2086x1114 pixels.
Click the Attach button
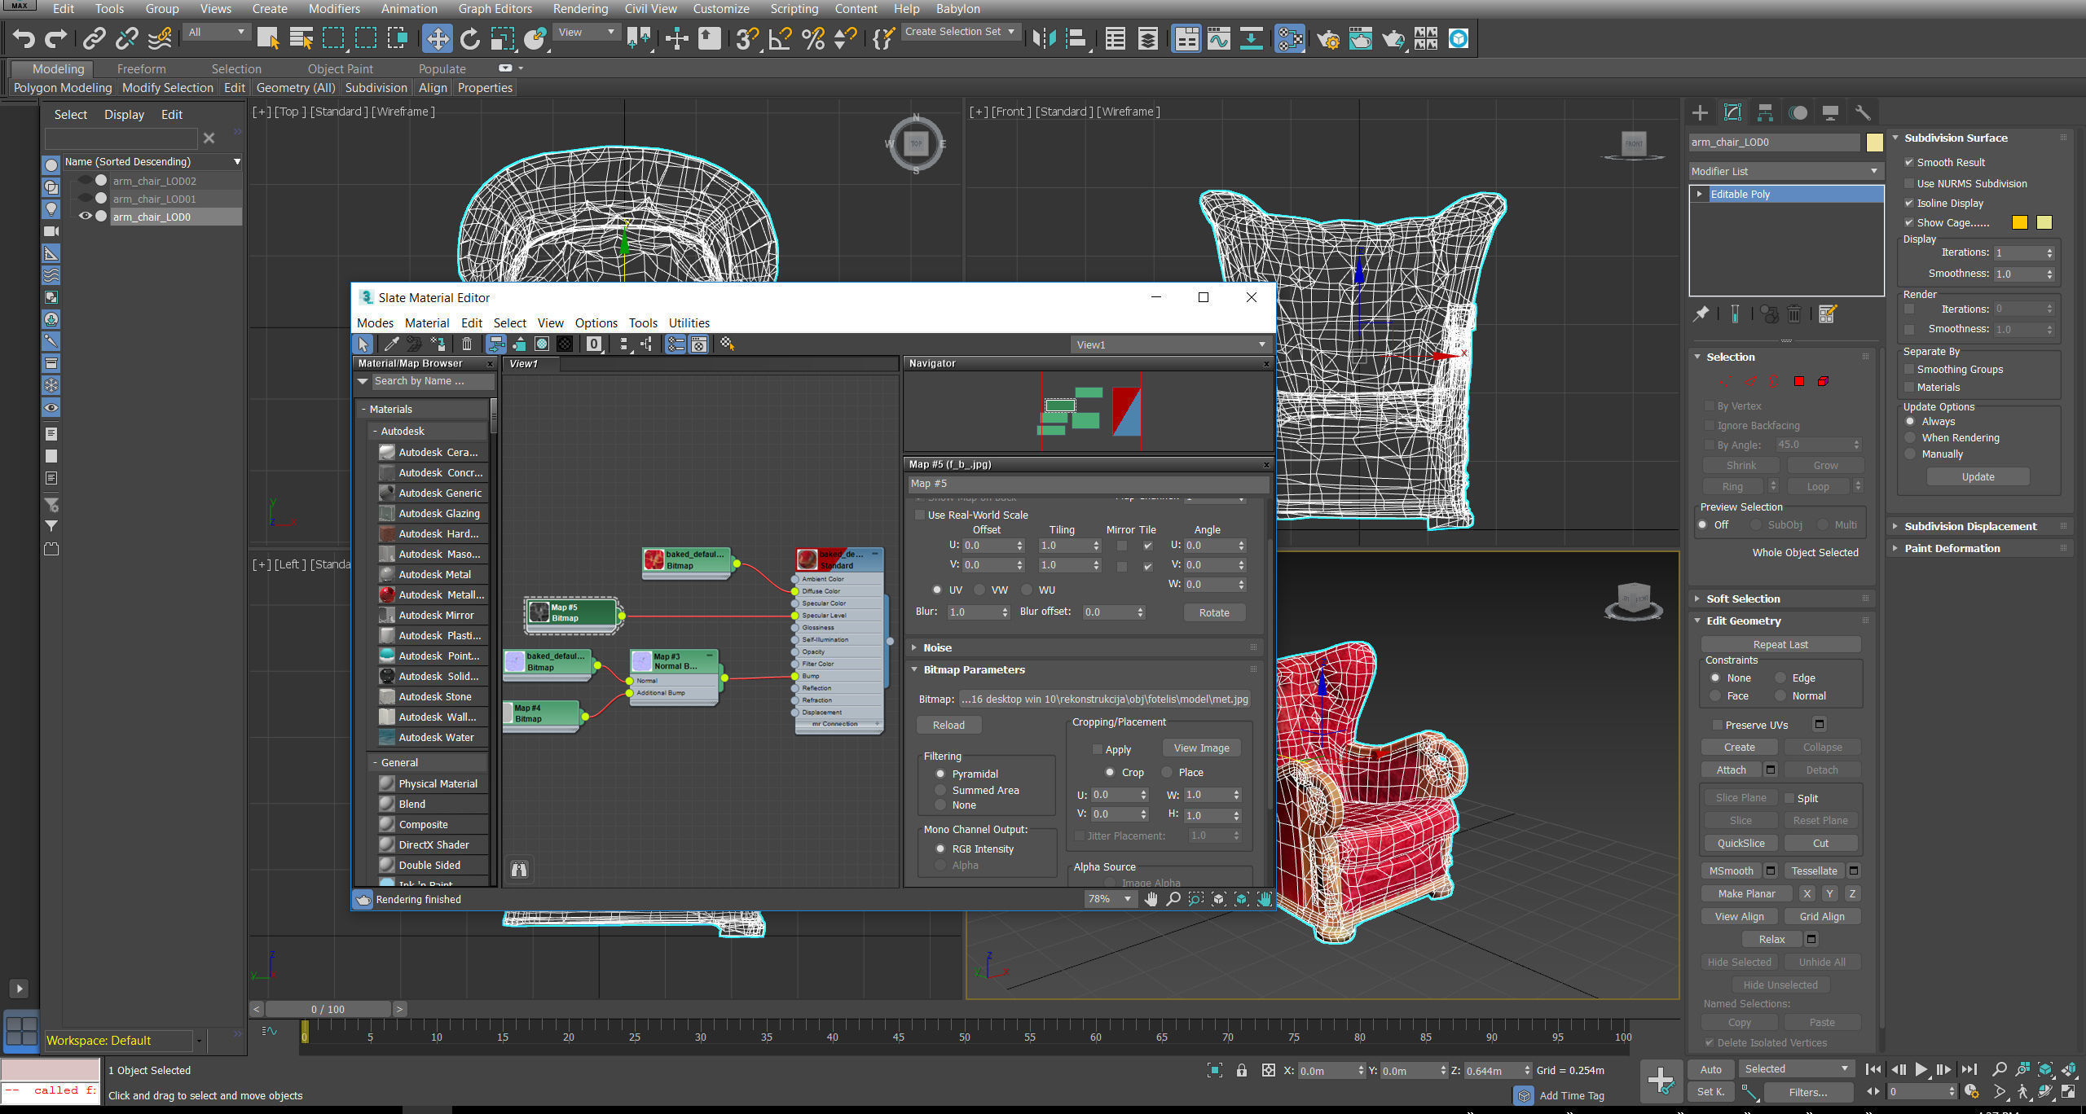[1731, 770]
